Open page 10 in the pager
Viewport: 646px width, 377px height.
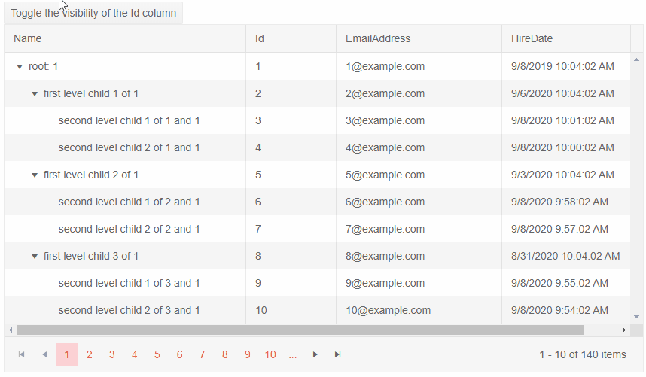click(270, 354)
